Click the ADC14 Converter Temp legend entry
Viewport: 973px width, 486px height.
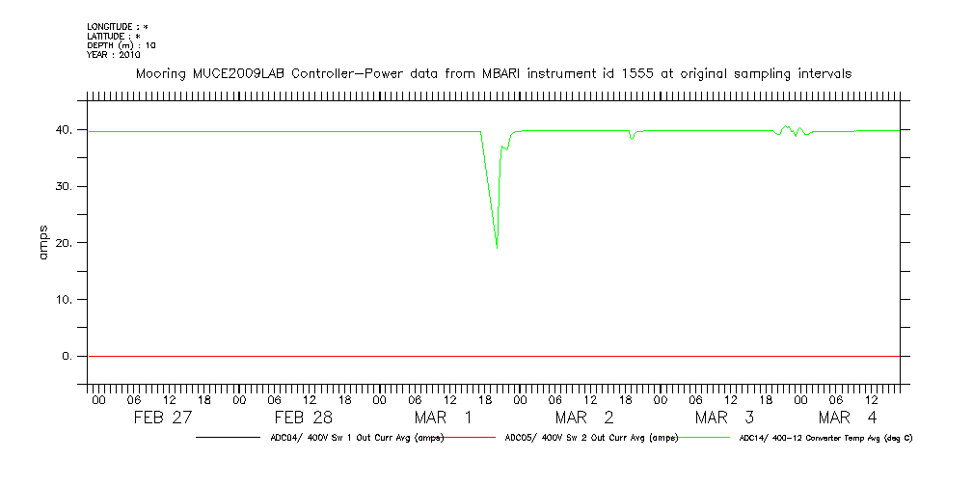(825, 438)
